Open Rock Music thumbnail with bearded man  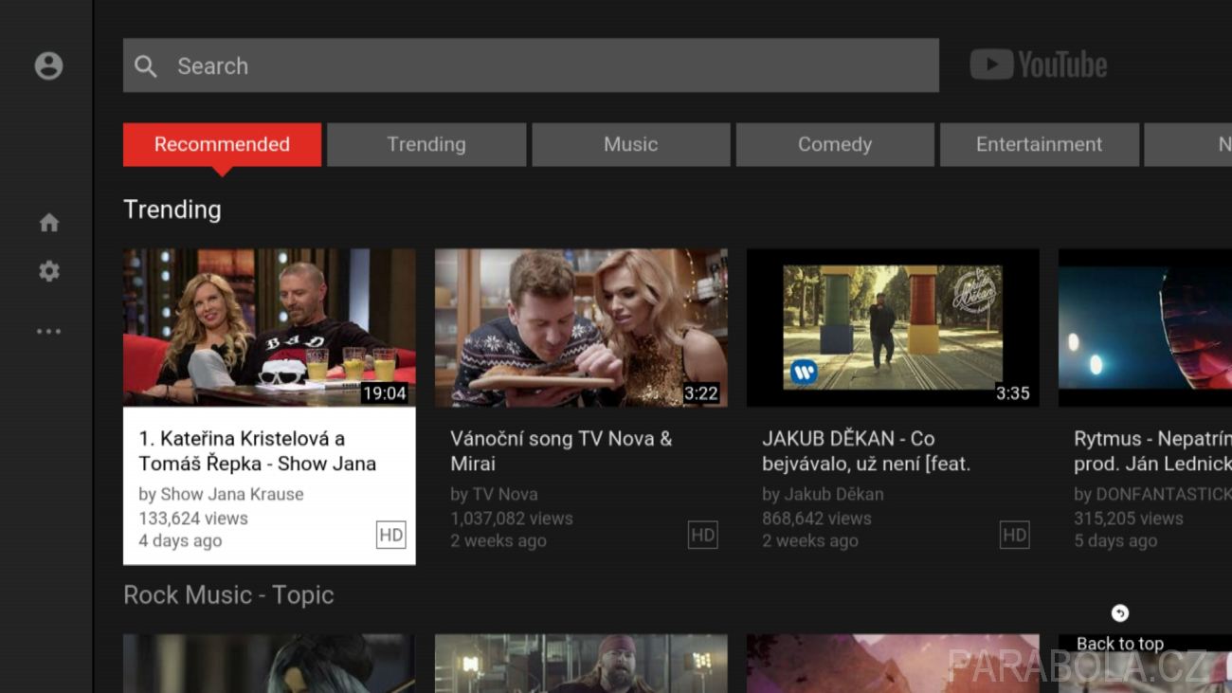581,664
